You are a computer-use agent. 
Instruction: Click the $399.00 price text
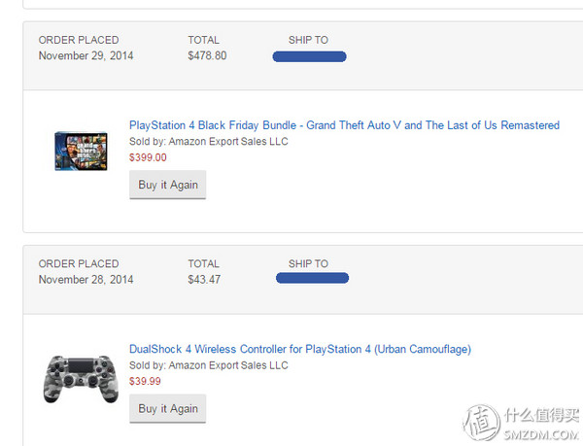click(x=148, y=157)
